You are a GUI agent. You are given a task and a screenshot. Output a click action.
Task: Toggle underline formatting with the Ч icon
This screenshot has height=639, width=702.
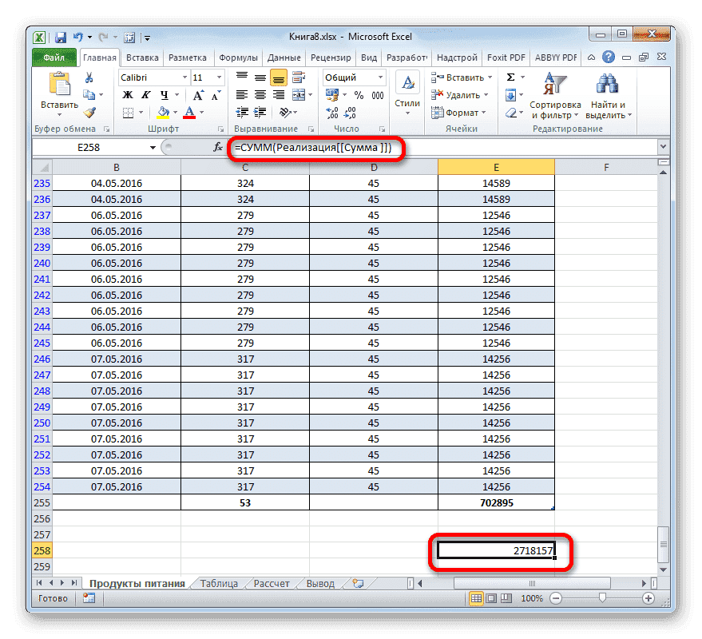pos(165,94)
